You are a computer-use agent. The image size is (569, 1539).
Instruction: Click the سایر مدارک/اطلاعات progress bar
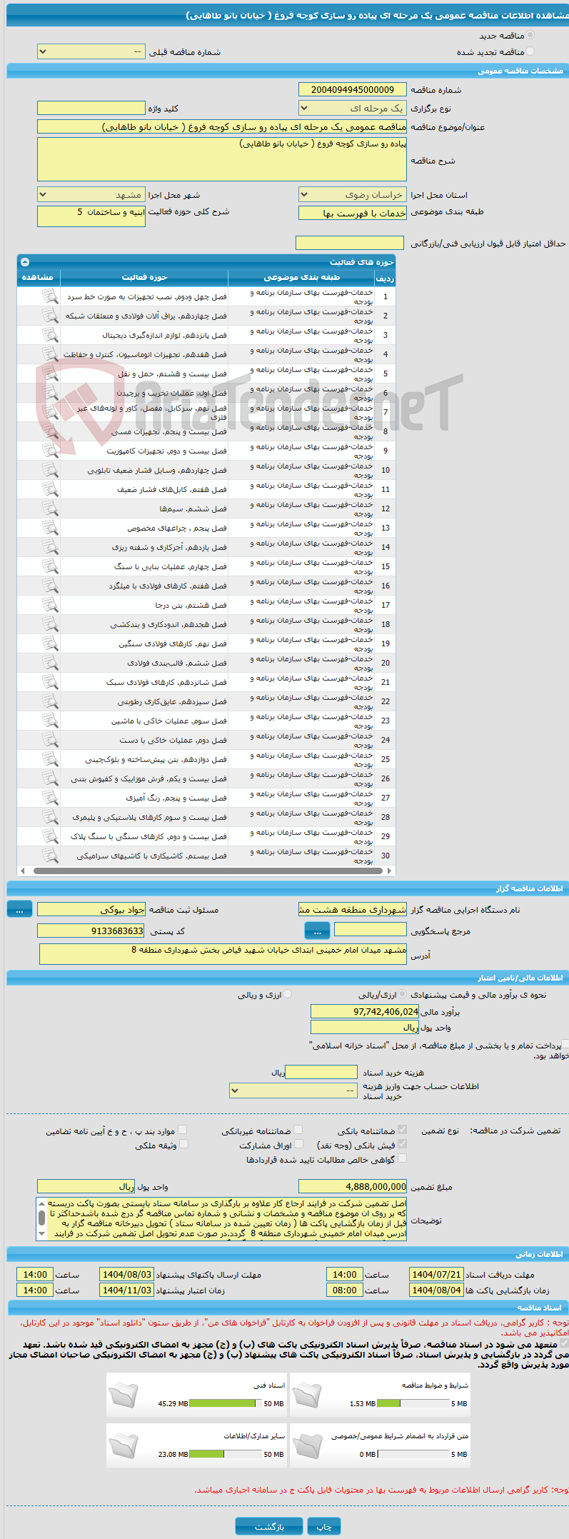(225, 1454)
